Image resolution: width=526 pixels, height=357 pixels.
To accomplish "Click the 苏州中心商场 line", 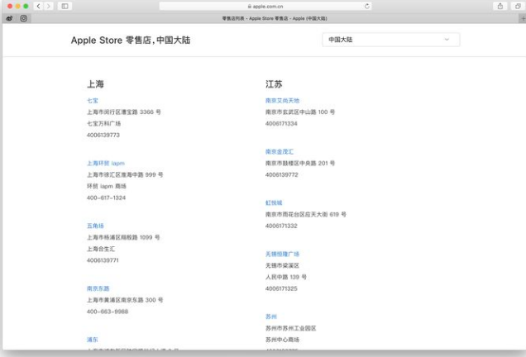I will coord(282,340).
